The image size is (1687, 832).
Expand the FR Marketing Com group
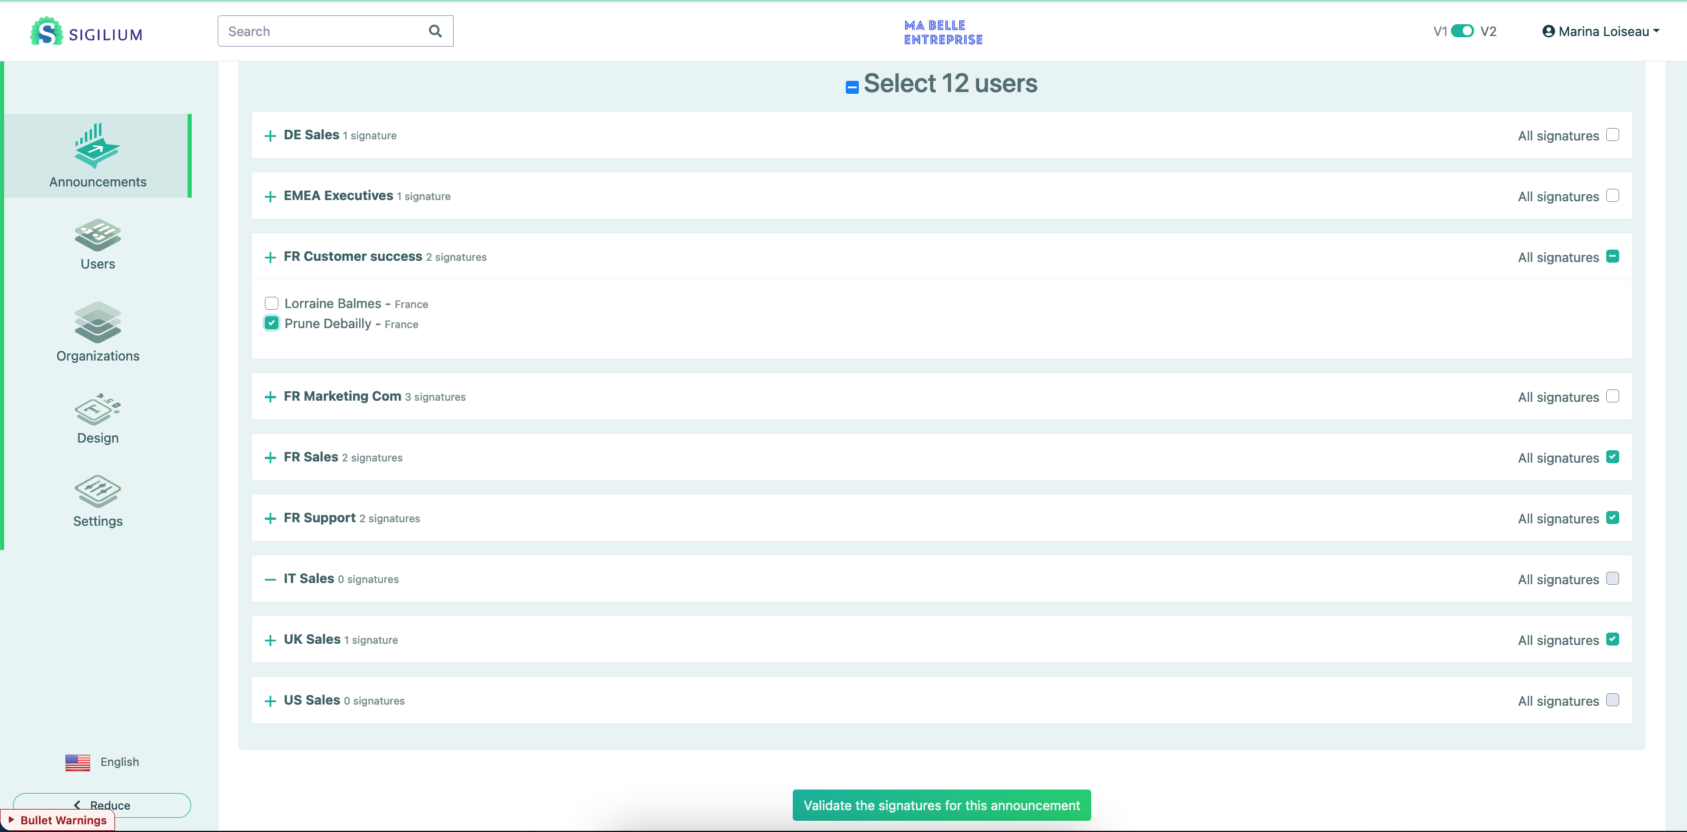tap(270, 397)
